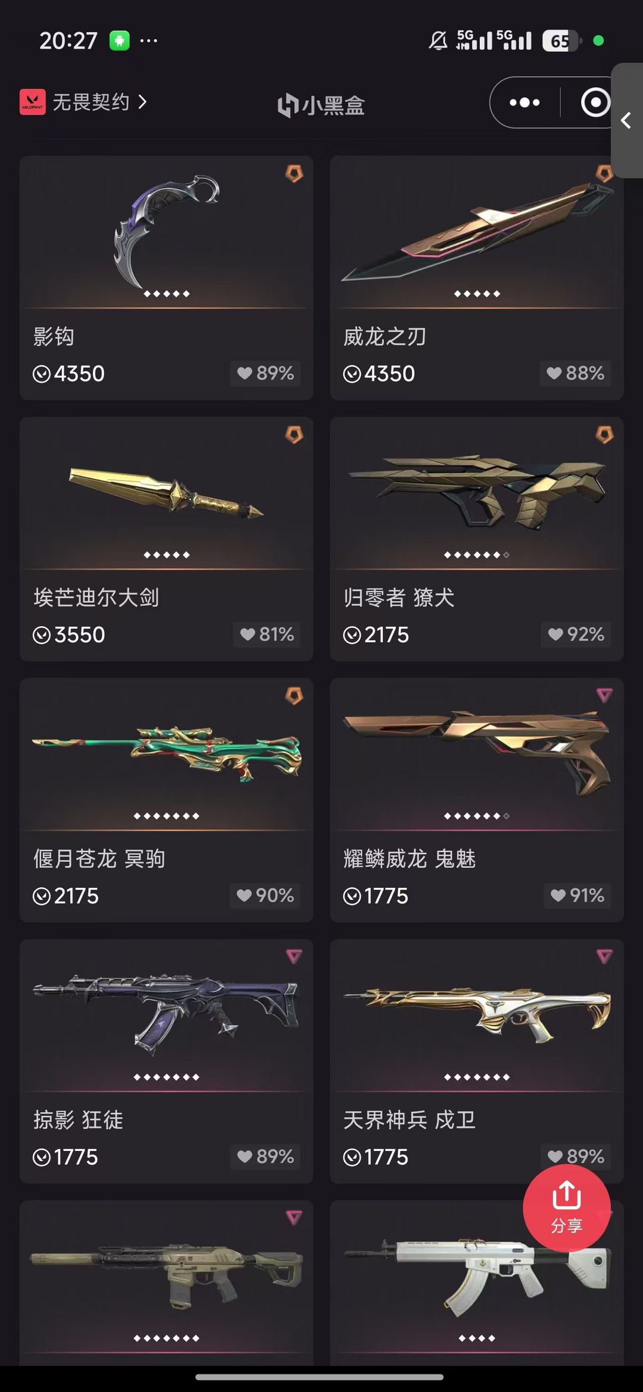This screenshot has width=643, height=1392.
Task: Open the 无畏契约 game selector
Action: [x=83, y=102]
